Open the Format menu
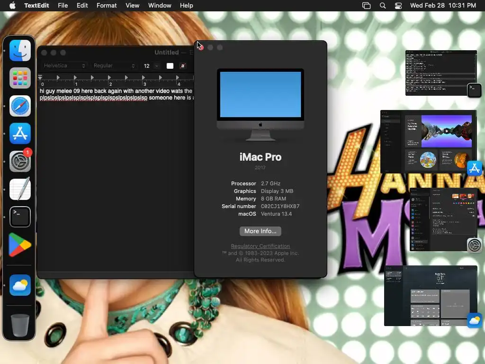 107,6
